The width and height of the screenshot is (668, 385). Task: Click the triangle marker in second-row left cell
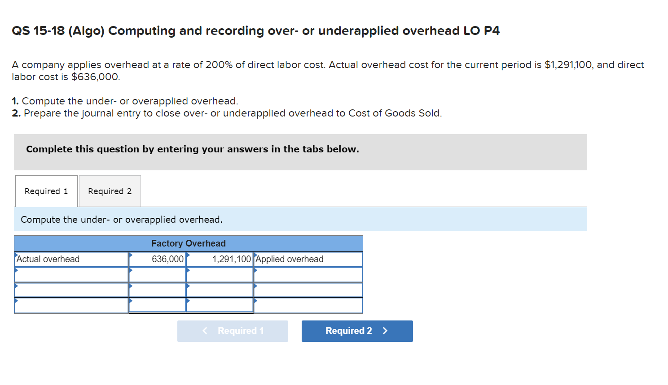(x=17, y=271)
